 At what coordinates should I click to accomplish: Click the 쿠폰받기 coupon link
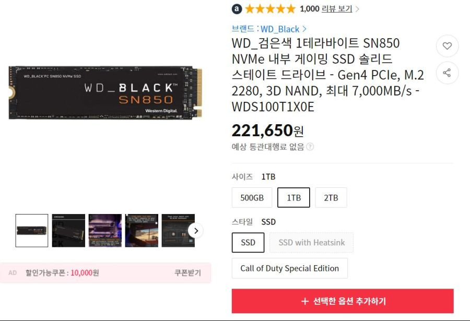(x=187, y=273)
